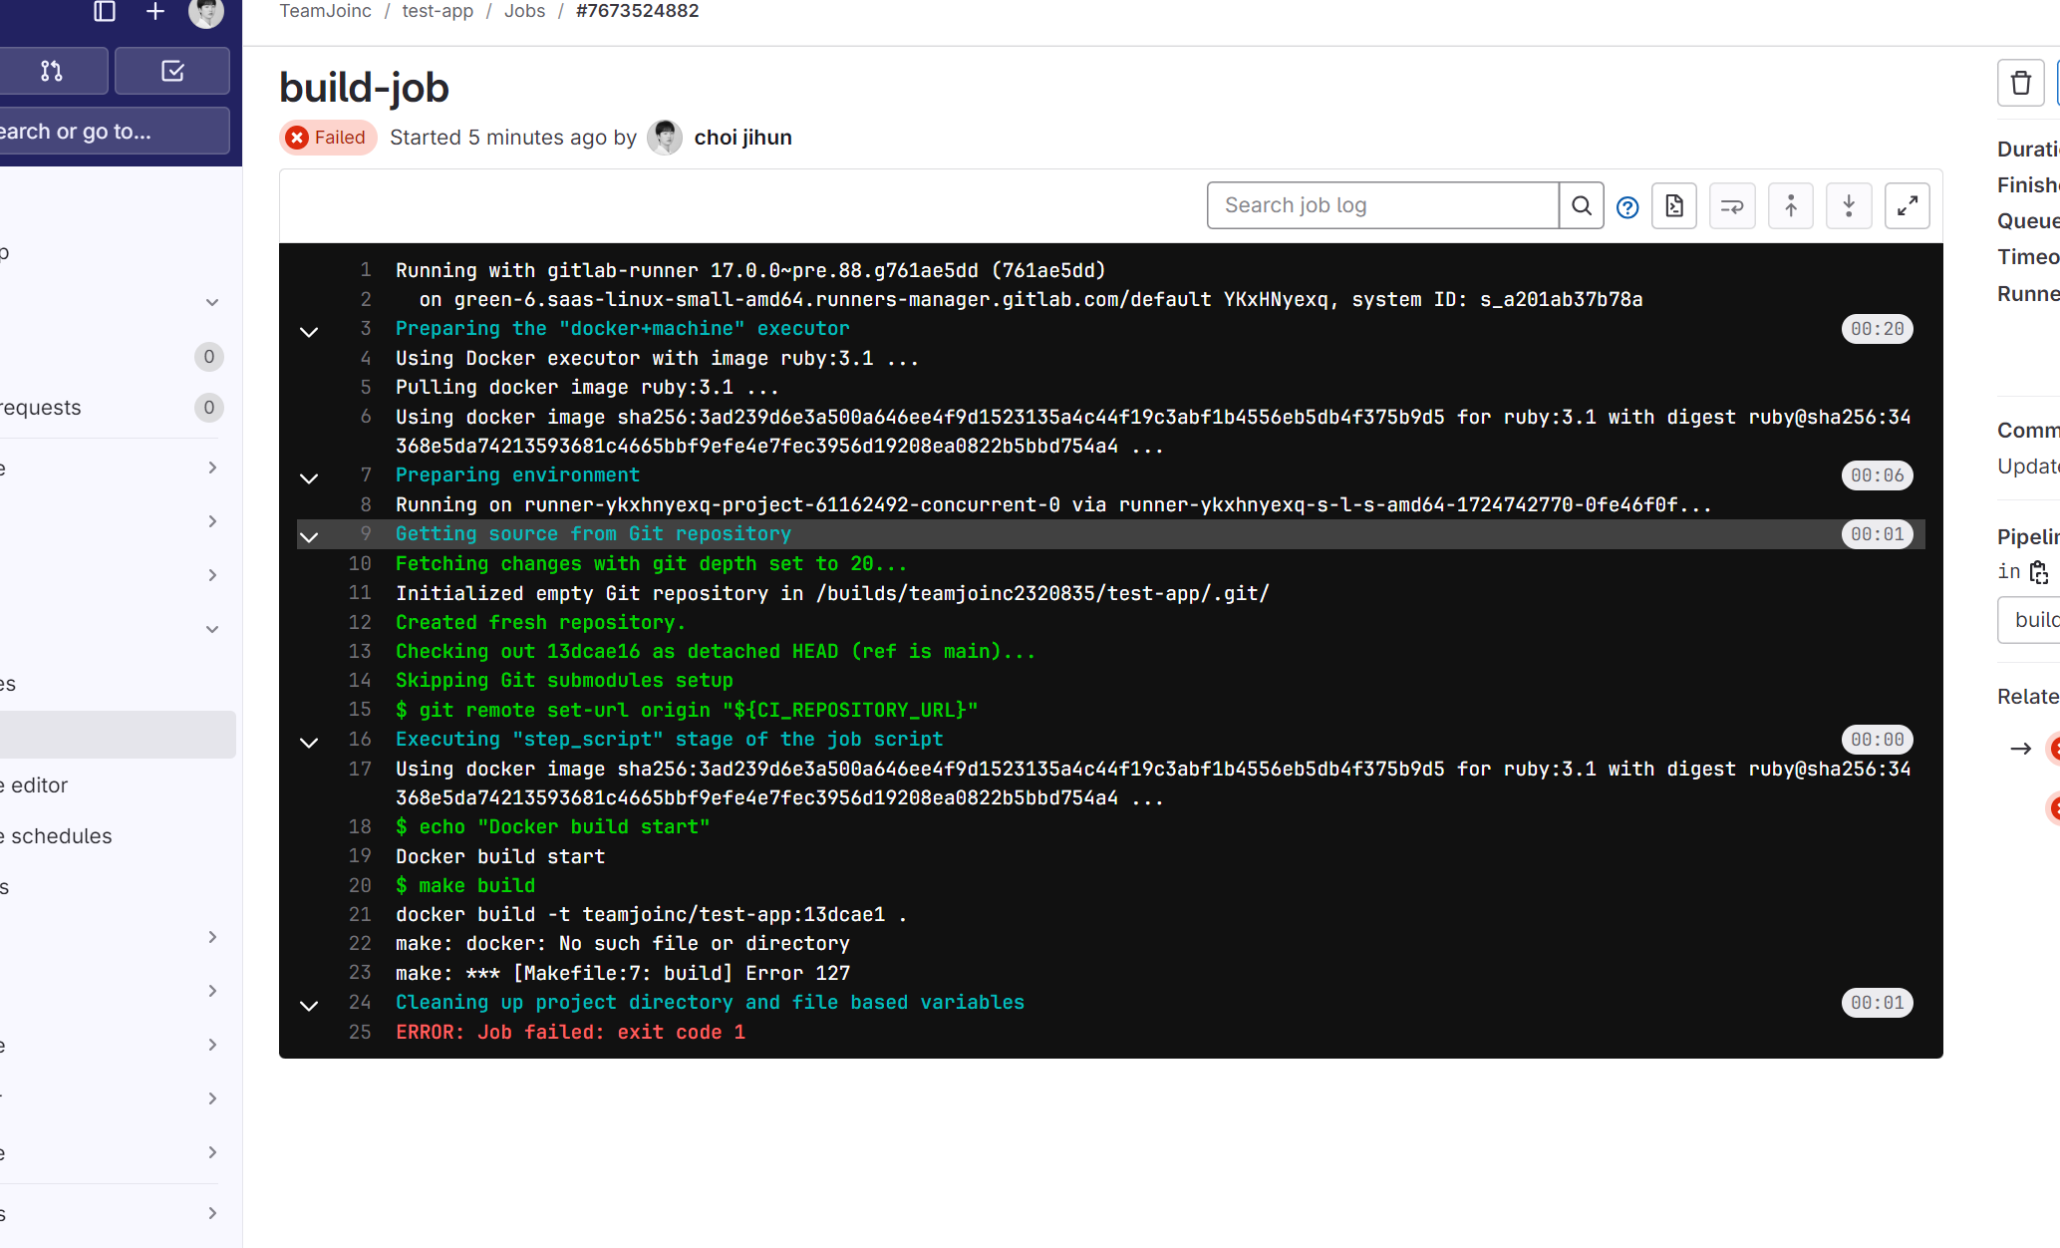Click the Failed status badge

click(328, 138)
